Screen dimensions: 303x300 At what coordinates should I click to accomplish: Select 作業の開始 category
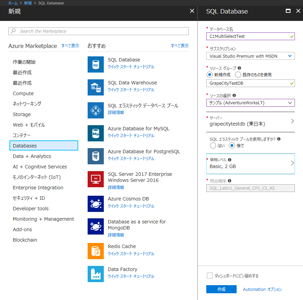point(24,62)
